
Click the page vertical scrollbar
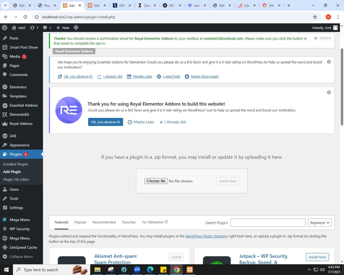(342, 87)
